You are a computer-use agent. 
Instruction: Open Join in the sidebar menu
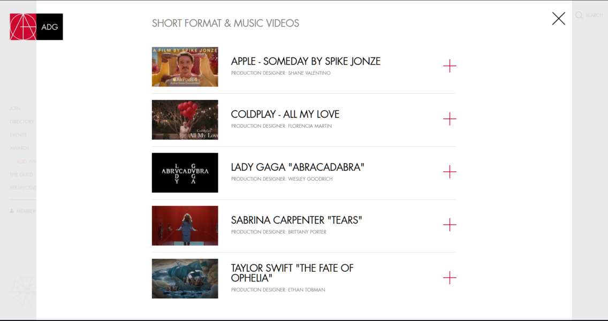click(15, 109)
